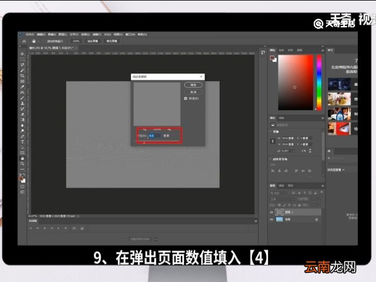Open the Hand tool preset dropdown arrow
This screenshot has width=376, height=282.
tap(38, 41)
